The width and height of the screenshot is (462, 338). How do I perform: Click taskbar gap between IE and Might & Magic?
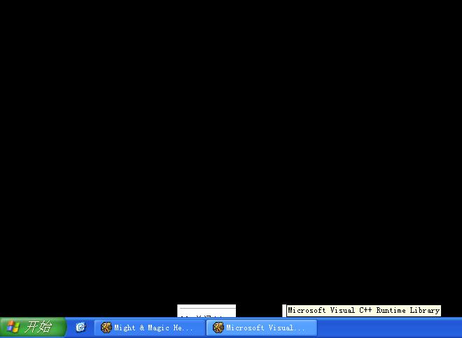point(91,328)
